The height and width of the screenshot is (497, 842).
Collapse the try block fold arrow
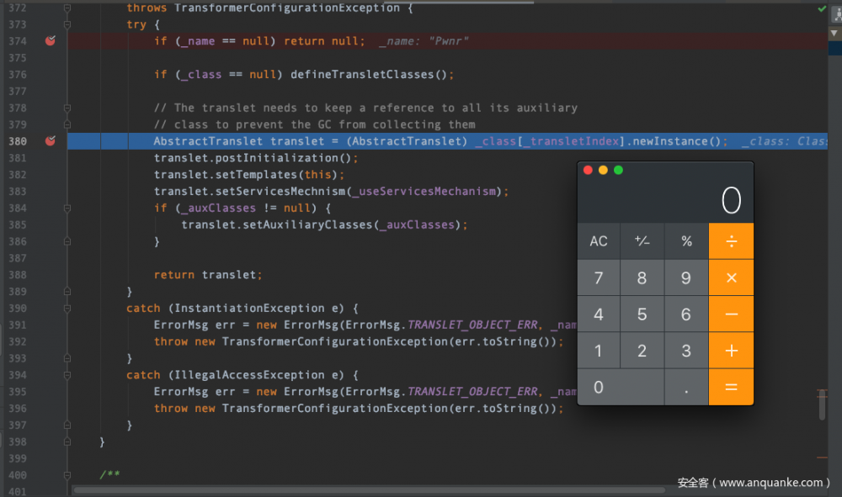67,24
